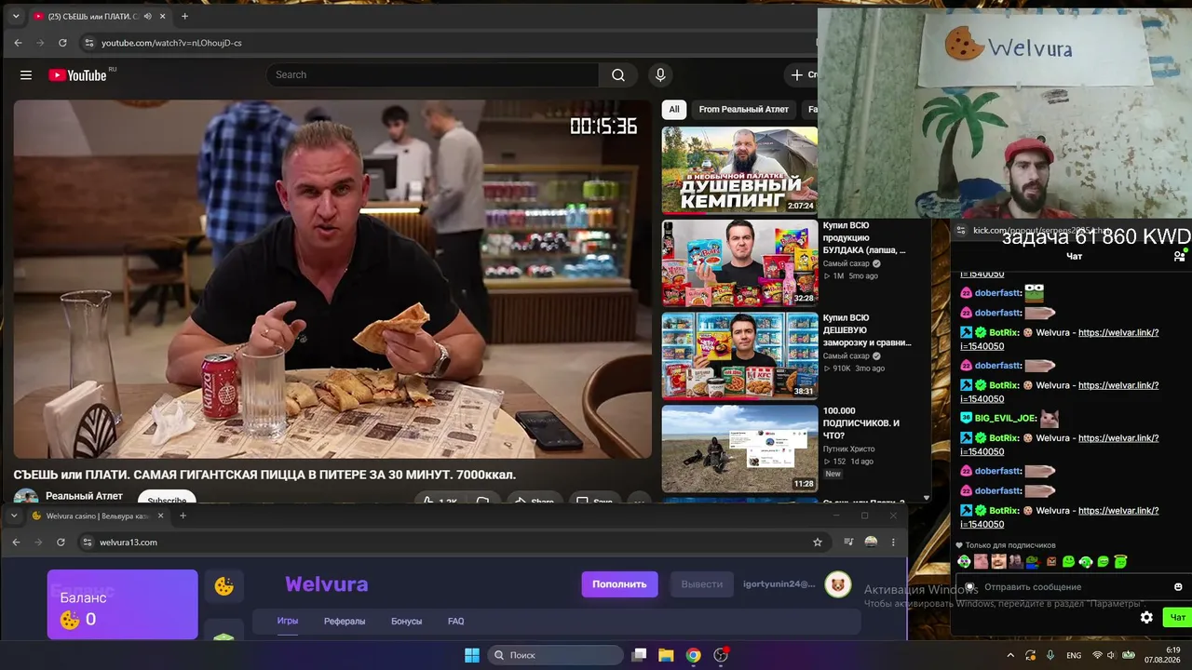This screenshot has height=670, width=1192.
Task: Open the 'Купил ВСЮ ДЕШЕВУЮ заморозку' thumbnail
Action: pyautogui.click(x=739, y=355)
